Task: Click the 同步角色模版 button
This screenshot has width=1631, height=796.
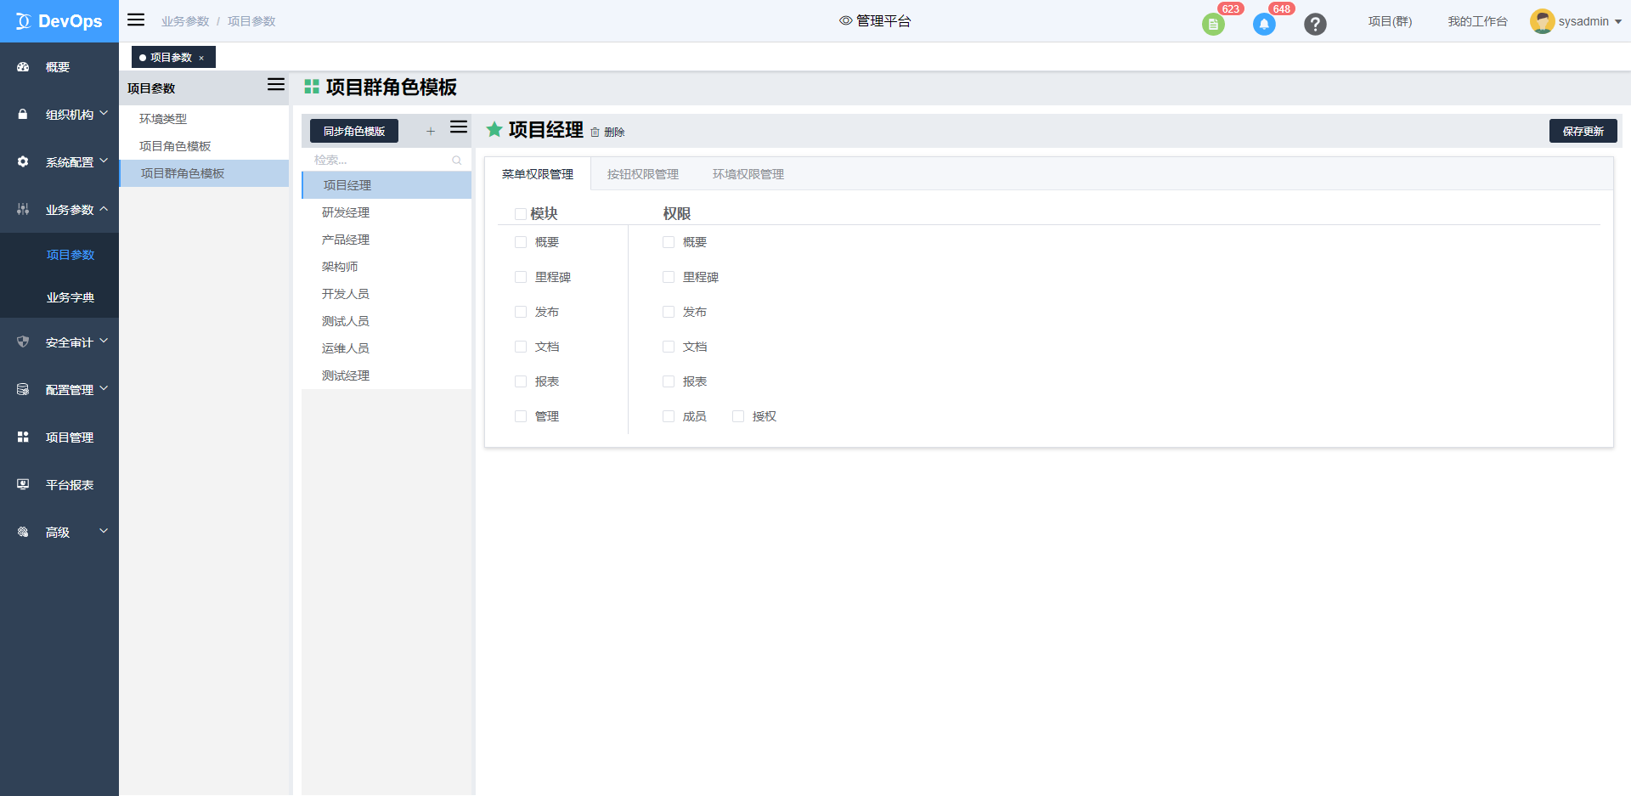Action: [354, 131]
